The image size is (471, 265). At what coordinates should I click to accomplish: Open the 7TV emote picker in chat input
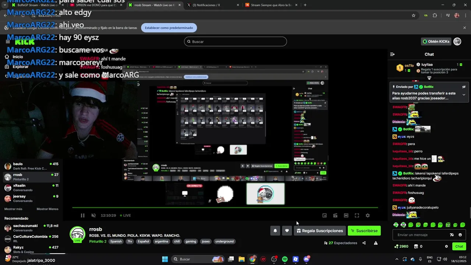click(452, 235)
